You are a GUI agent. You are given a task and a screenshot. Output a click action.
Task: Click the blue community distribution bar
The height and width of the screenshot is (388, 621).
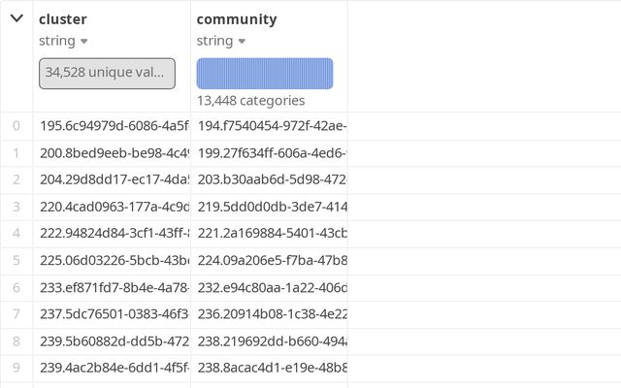(x=264, y=73)
